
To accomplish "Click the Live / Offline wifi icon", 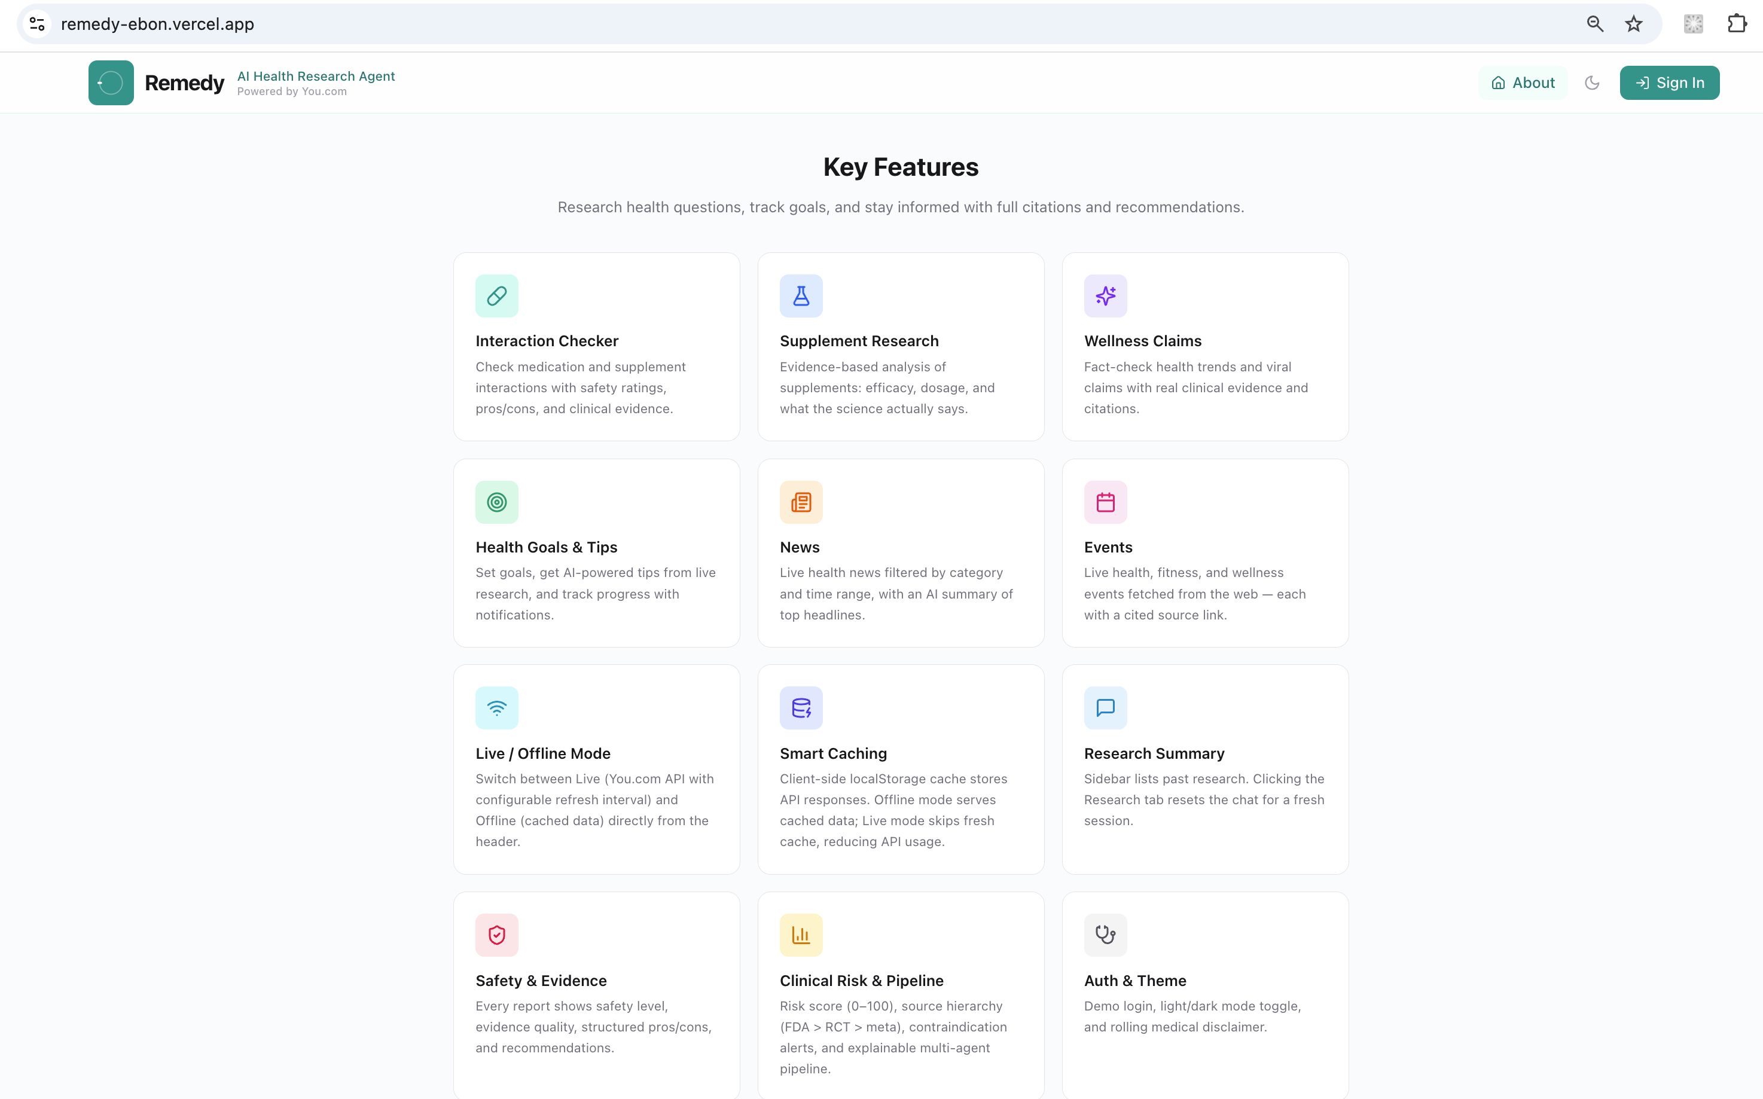I will pos(496,708).
